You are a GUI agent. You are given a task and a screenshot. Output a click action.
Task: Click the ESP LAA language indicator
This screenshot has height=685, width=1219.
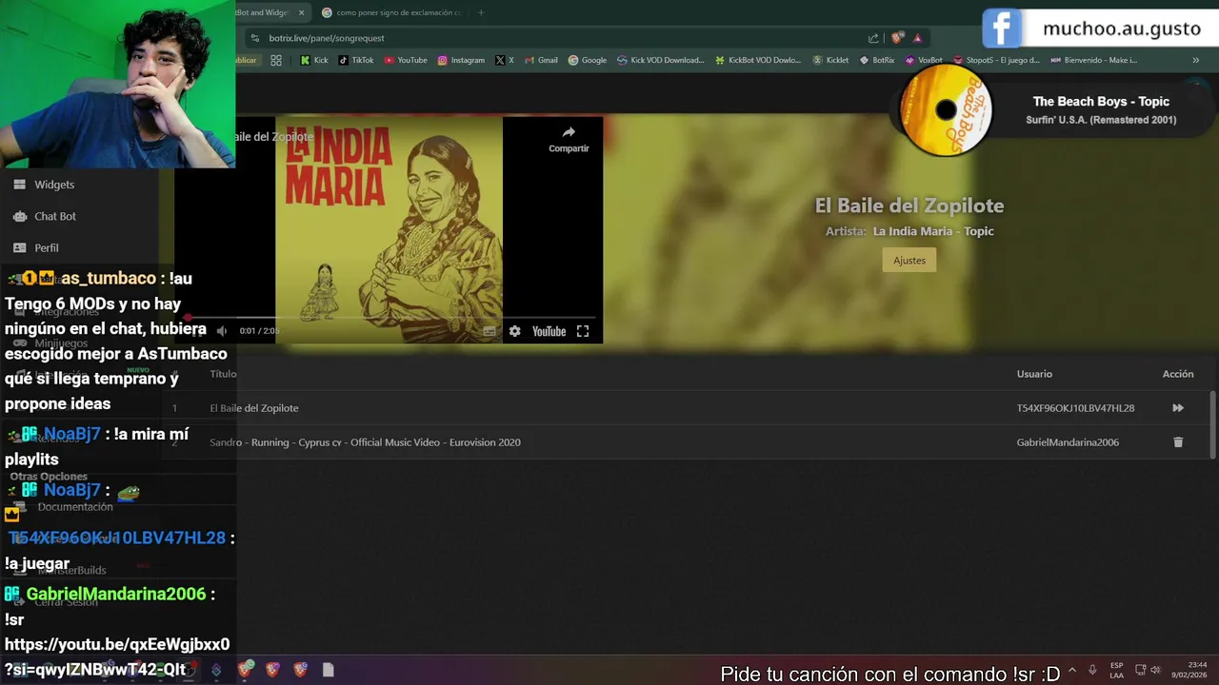(x=1116, y=670)
